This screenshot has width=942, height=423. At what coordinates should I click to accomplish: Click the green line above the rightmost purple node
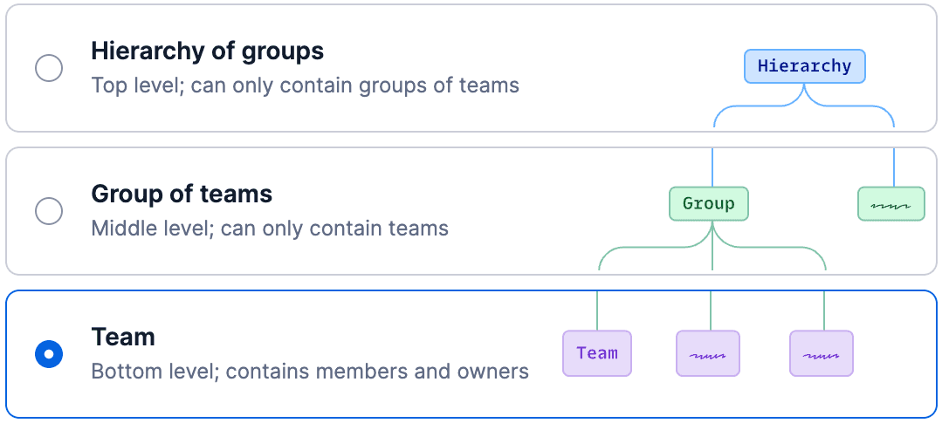(824, 310)
